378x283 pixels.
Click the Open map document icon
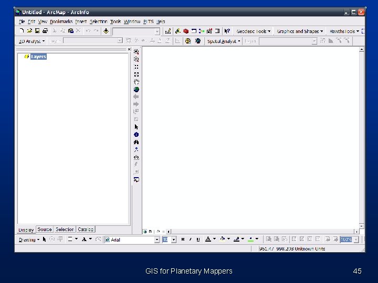pyautogui.click(x=29, y=31)
